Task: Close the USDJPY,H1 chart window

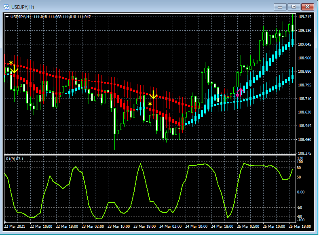Action: pyautogui.click(x=307, y=7)
